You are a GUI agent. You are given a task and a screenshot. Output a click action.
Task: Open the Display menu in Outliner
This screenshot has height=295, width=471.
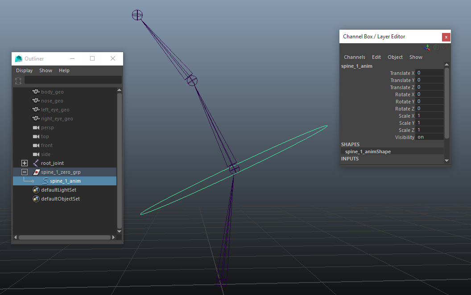coord(25,70)
